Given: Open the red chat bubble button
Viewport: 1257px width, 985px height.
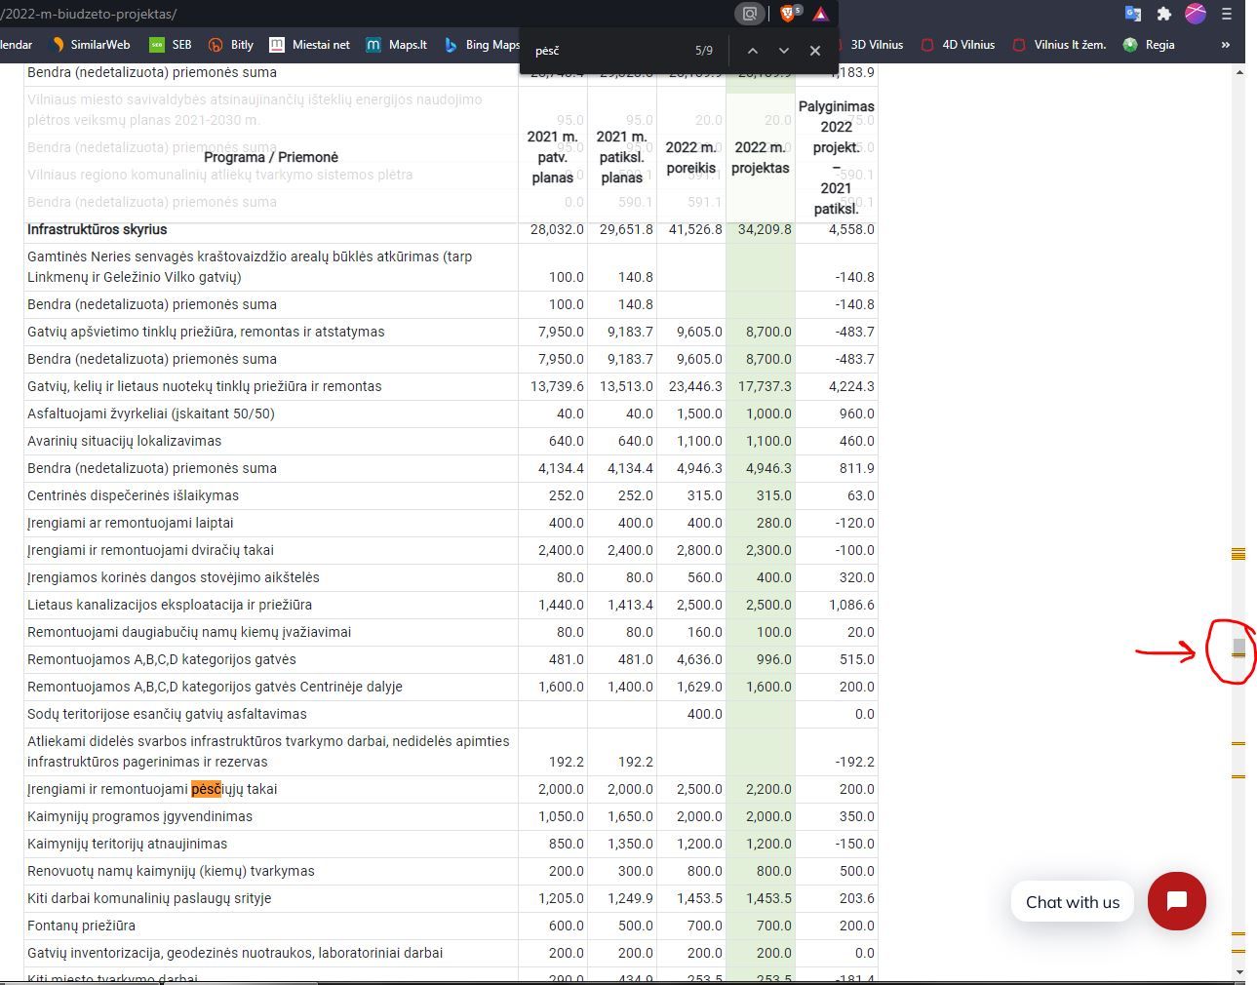Looking at the screenshot, I should pyautogui.click(x=1176, y=901).
